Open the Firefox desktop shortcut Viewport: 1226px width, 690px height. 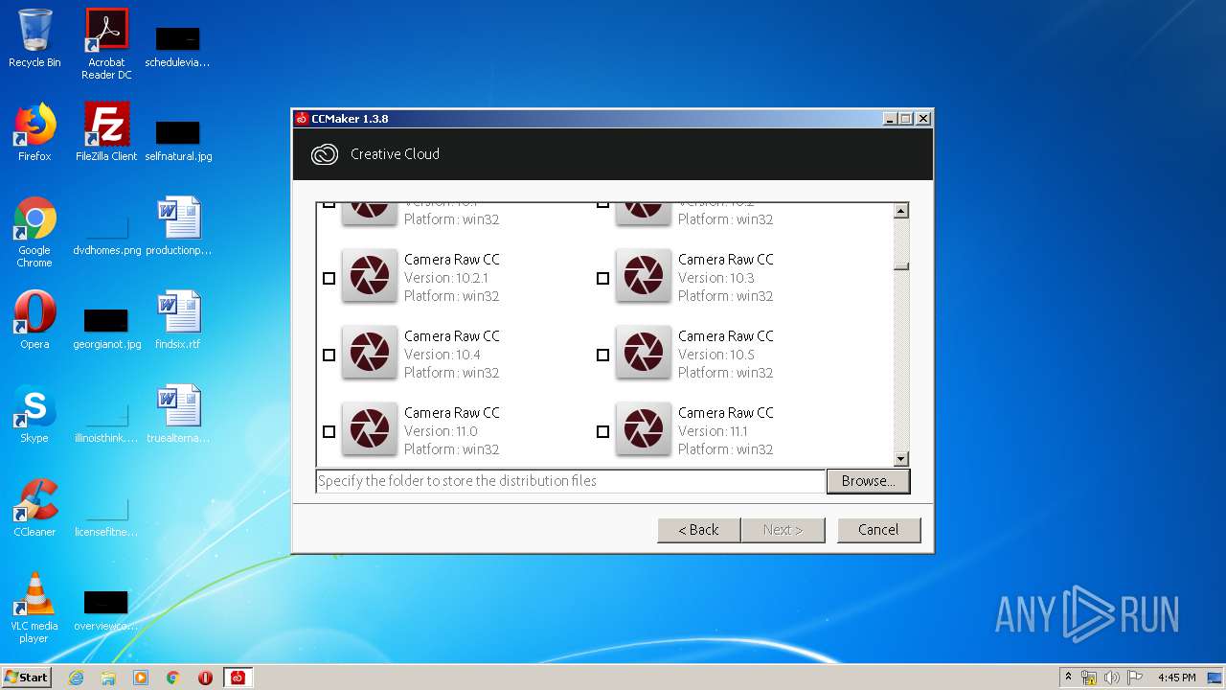tap(34, 132)
